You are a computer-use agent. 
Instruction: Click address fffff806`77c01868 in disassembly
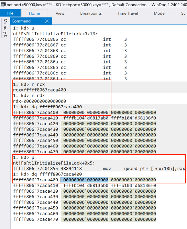35,51
